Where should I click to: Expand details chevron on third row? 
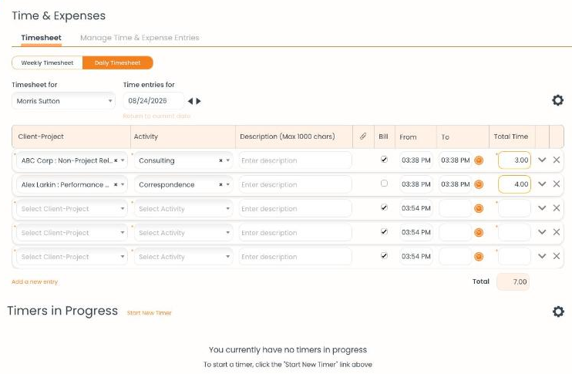(x=542, y=208)
